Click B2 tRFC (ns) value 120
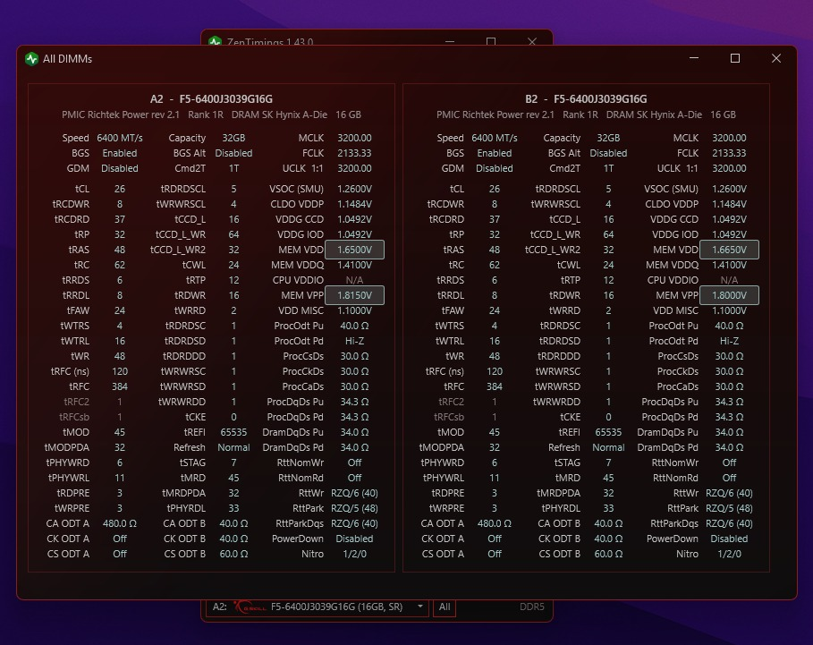The width and height of the screenshot is (813, 645). [x=494, y=371]
